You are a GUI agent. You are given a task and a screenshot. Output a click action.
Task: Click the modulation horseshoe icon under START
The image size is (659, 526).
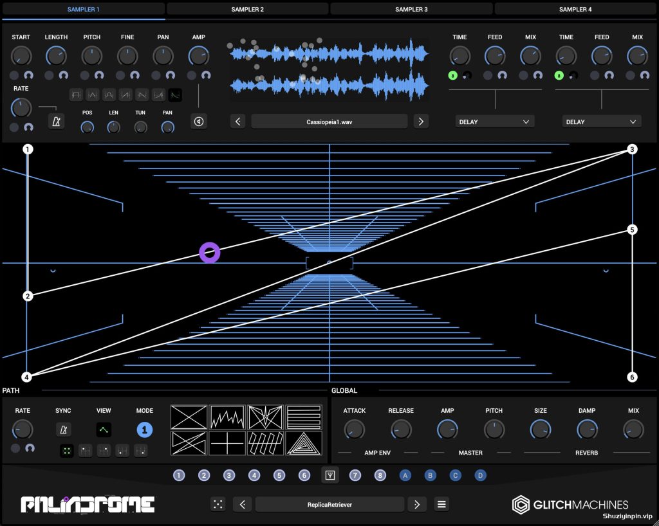[x=28, y=75]
